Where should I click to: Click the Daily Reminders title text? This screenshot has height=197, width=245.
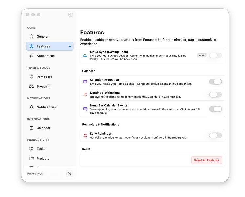click(101, 134)
